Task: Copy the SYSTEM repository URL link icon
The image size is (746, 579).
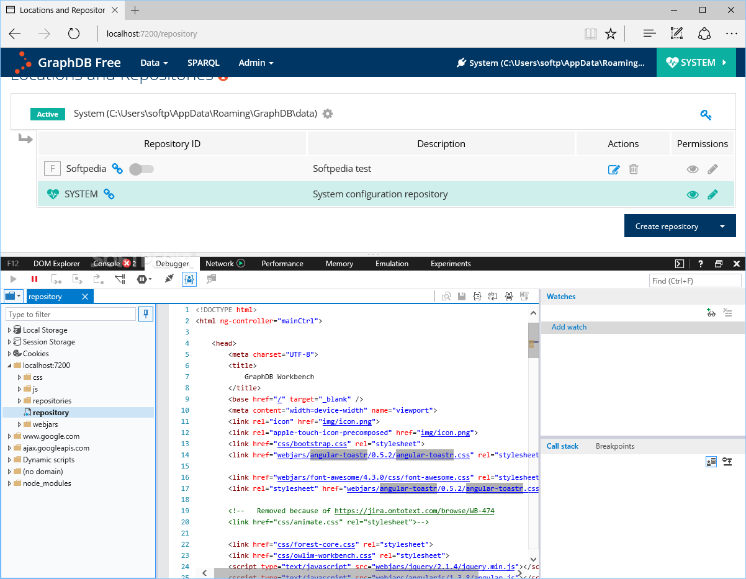Action: pos(109,194)
